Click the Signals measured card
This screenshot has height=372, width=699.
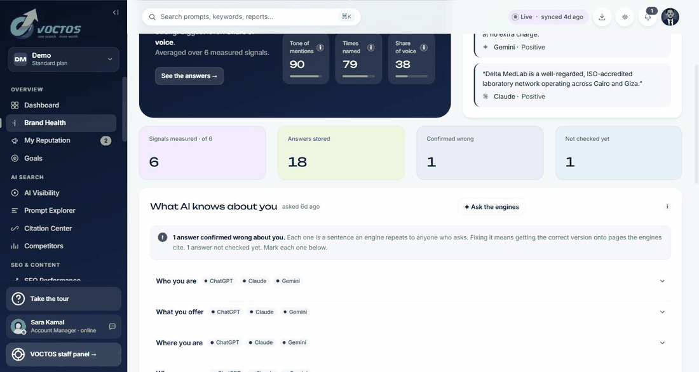(202, 153)
